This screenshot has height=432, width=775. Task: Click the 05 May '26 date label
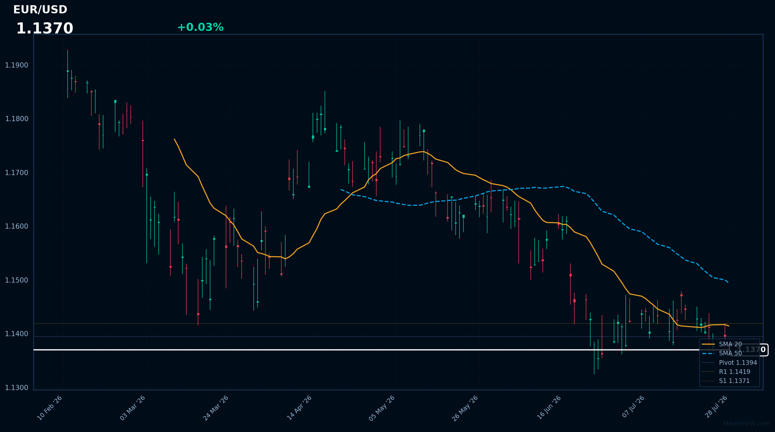point(382,408)
